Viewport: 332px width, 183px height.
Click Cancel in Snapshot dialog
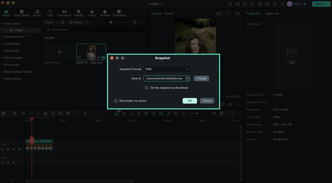(207, 101)
